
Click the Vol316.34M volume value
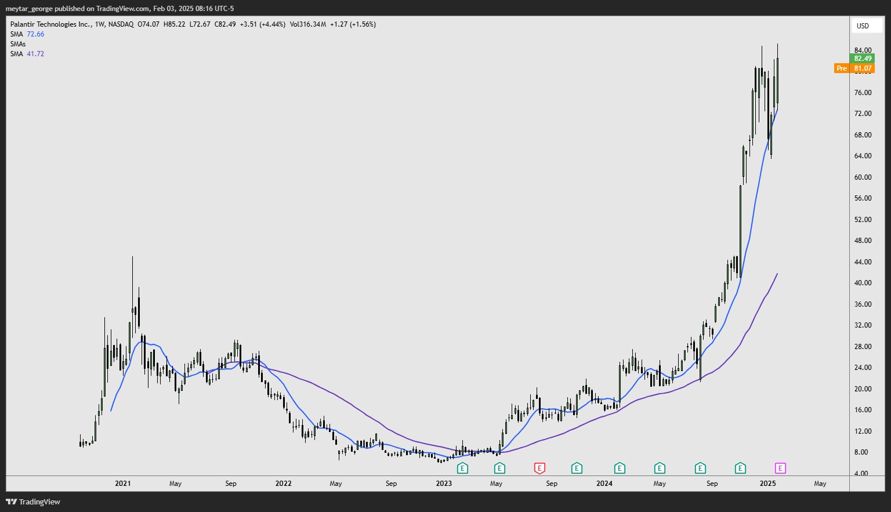point(308,24)
